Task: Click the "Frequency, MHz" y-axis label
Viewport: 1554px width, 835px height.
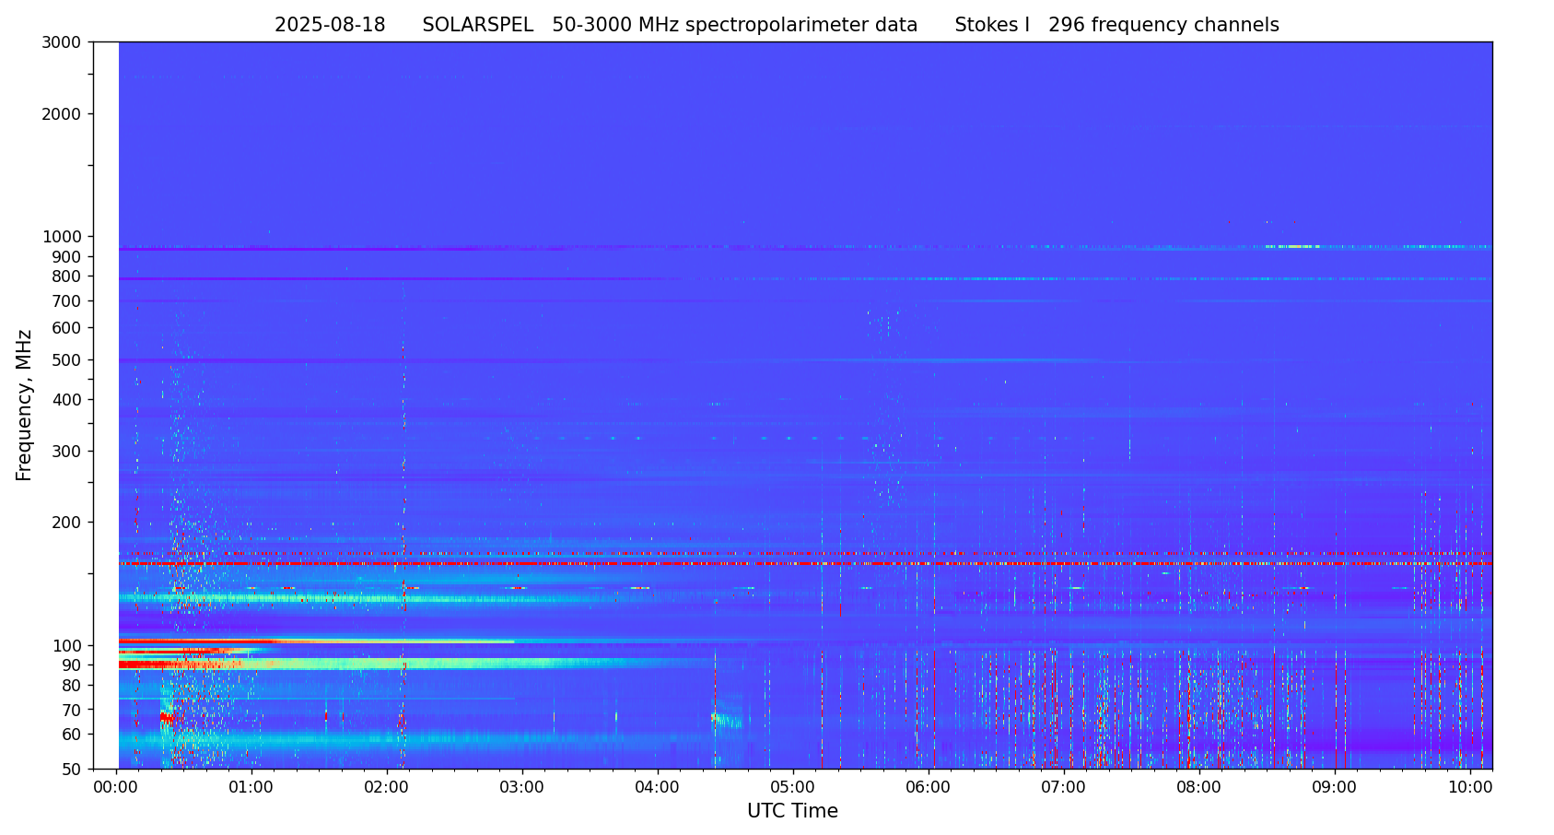Action: pyautogui.click(x=25, y=405)
